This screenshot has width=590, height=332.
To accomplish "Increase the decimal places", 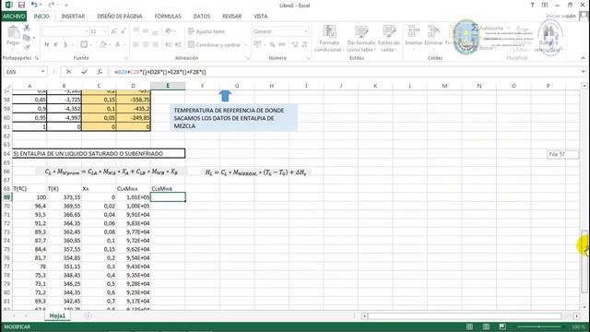I will (295, 44).
